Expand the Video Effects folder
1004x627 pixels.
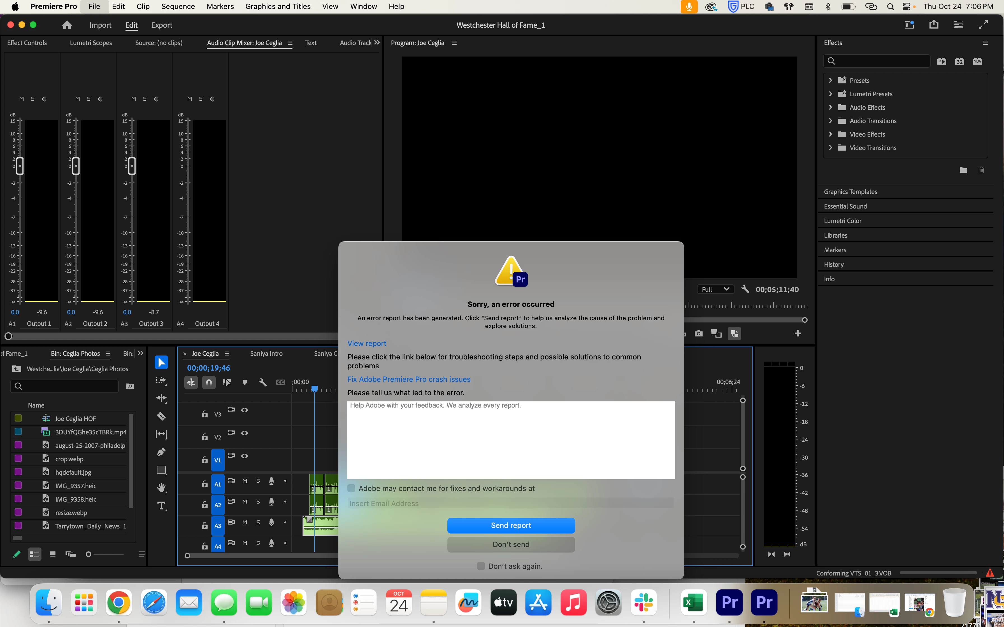[831, 134]
